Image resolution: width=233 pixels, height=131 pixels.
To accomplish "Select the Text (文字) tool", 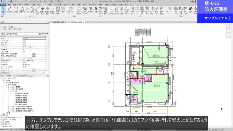I will click(96, 10).
